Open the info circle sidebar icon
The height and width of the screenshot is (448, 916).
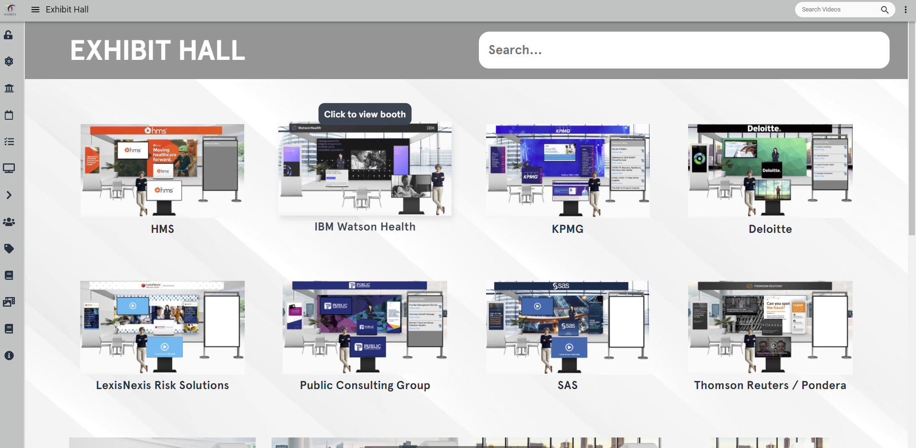tap(9, 356)
